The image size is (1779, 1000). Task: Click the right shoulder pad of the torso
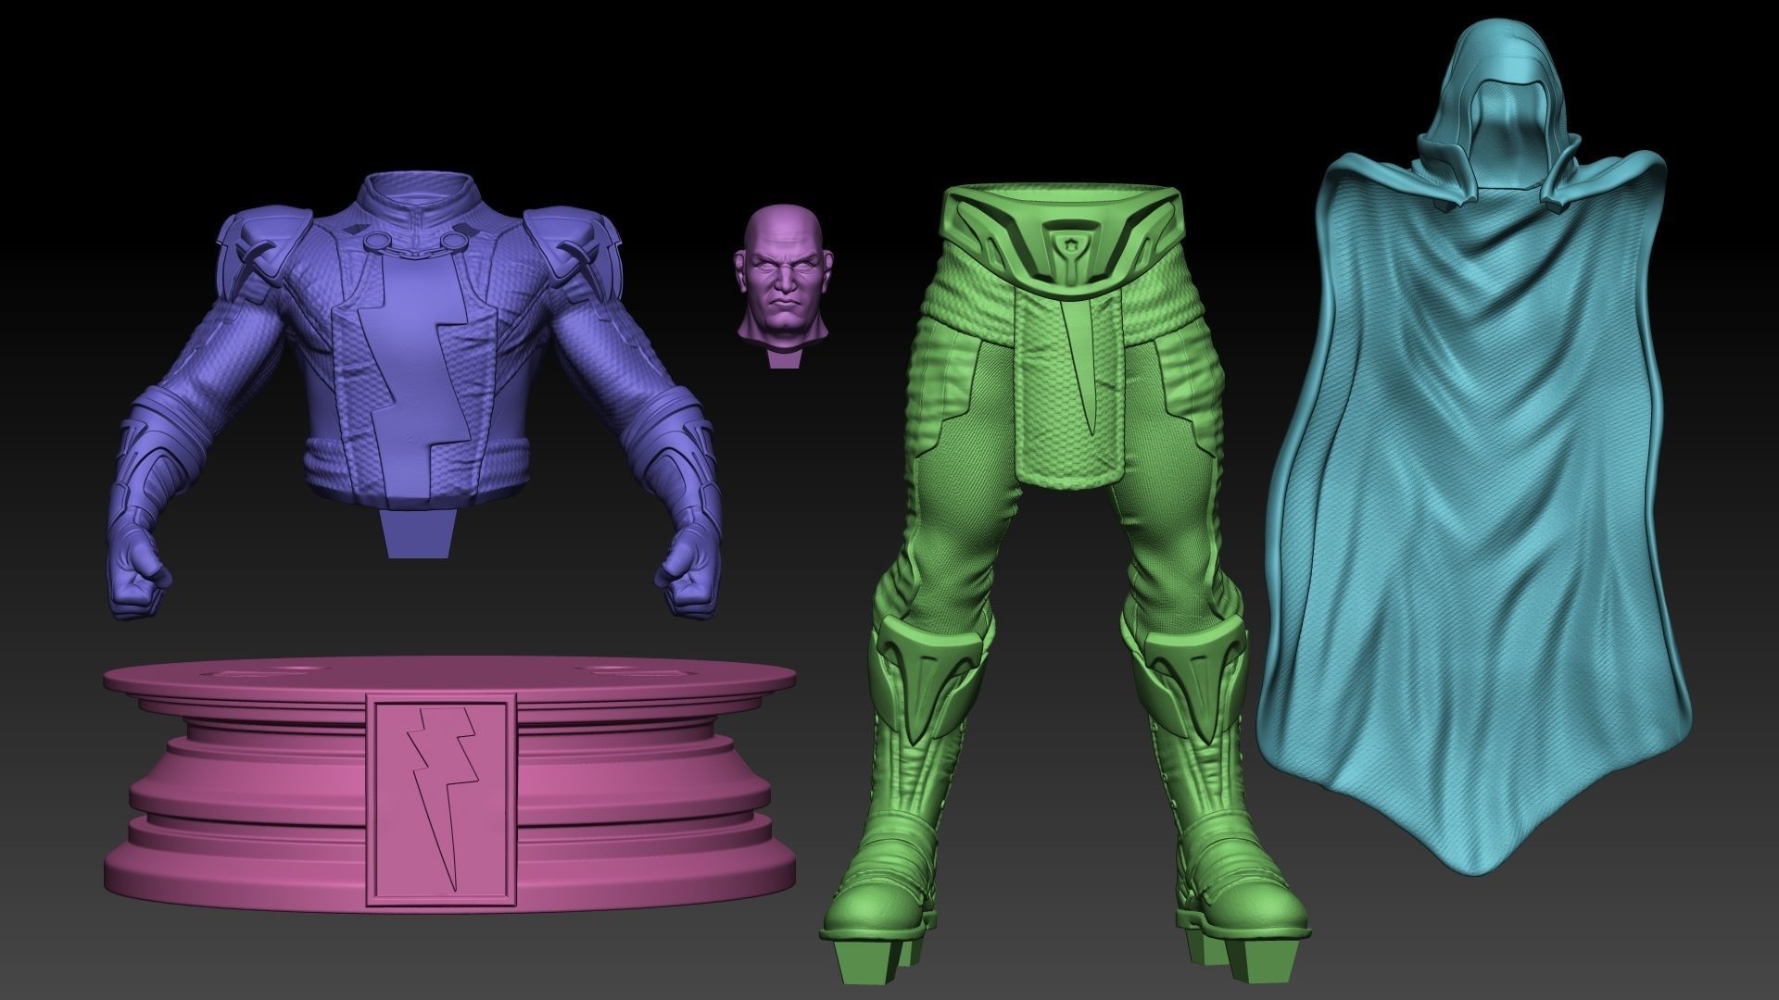click(x=570, y=241)
